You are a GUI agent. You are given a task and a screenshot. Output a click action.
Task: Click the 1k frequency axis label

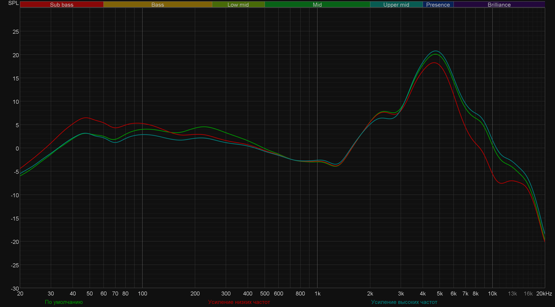[x=317, y=294]
